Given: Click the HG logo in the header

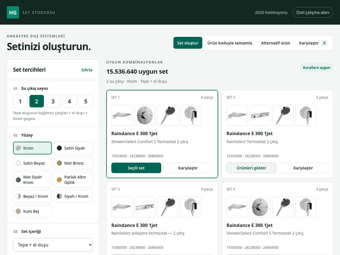Looking at the screenshot, I should pyautogui.click(x=13, y=12).
